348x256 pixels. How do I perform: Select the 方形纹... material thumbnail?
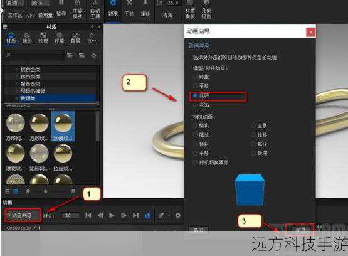point(39,126)
